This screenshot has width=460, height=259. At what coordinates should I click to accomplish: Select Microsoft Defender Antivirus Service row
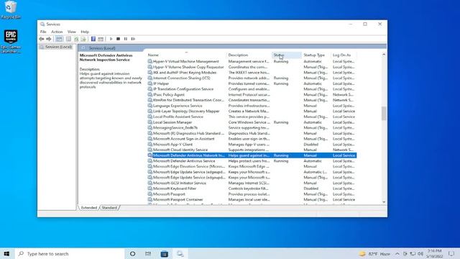[x=252, y=161]
